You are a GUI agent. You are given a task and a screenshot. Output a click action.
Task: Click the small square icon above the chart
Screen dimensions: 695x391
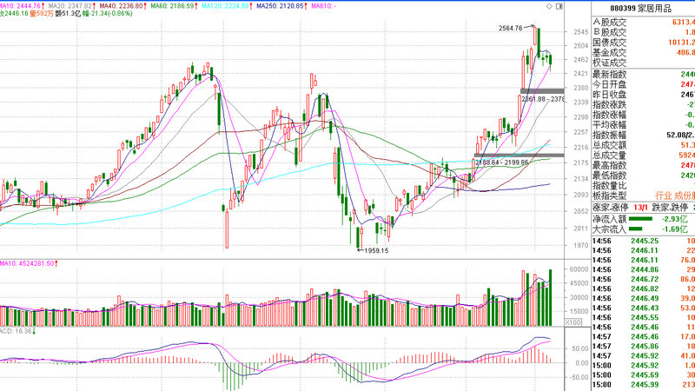coord(561,6)
